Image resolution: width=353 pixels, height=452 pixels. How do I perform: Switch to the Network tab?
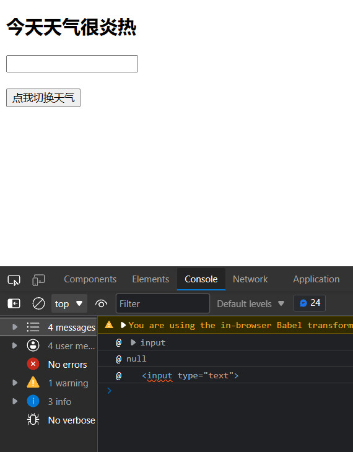[x=250, y=279]
